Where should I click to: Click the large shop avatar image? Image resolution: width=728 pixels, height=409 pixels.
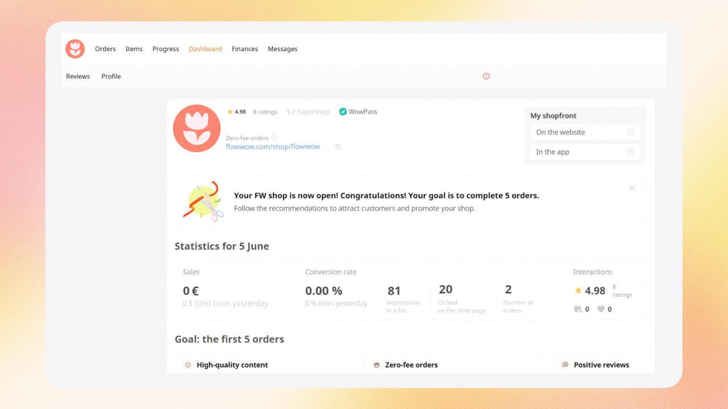pyautogui.click(x=197, y=128)
